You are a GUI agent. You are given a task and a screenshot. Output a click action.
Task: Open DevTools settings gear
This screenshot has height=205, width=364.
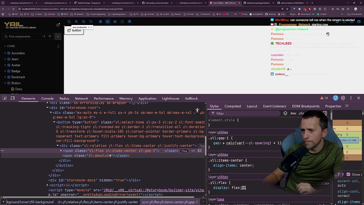point(343,98)
